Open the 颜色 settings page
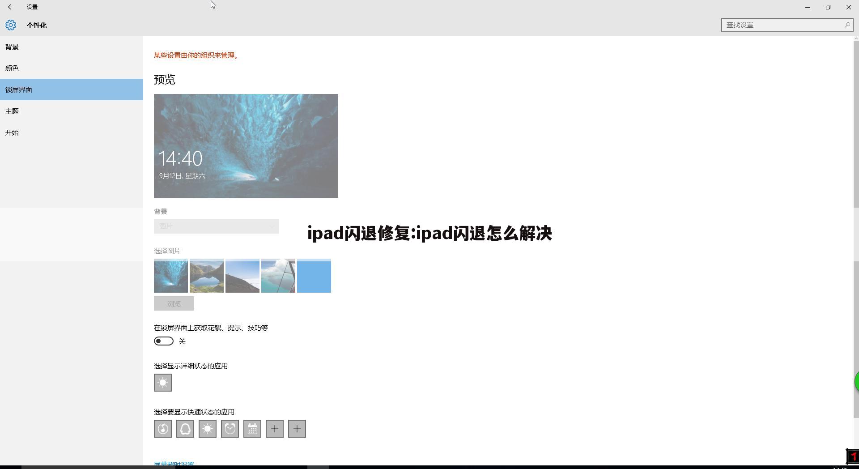Image resolution: width=859 pixels, height=469 pixels. tap(72, 68)
